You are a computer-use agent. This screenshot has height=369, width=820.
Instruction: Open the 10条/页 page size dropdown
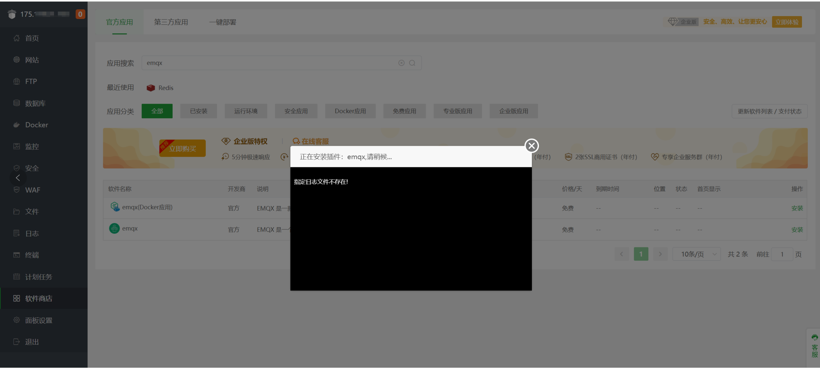point(697,254)
